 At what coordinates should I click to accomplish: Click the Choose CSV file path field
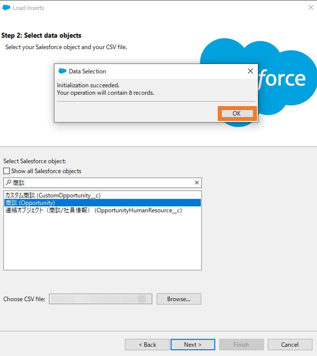[x=100, y=299]
